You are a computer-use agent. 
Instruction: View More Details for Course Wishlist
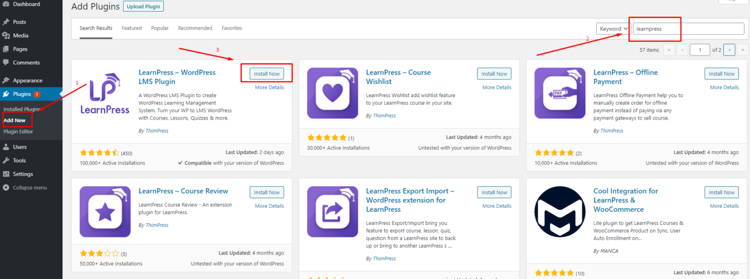[497, 87]
